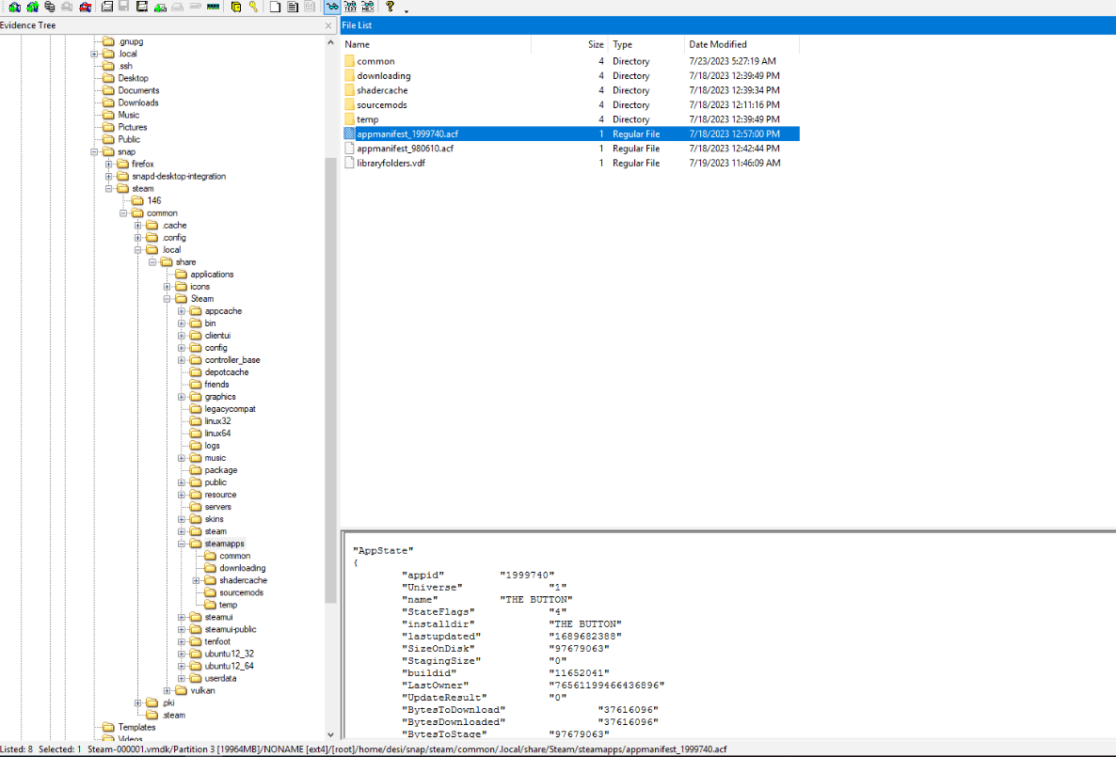Select the logs folder in tree
Viewport: 1116px width, 757px height.
coord(212,446)
